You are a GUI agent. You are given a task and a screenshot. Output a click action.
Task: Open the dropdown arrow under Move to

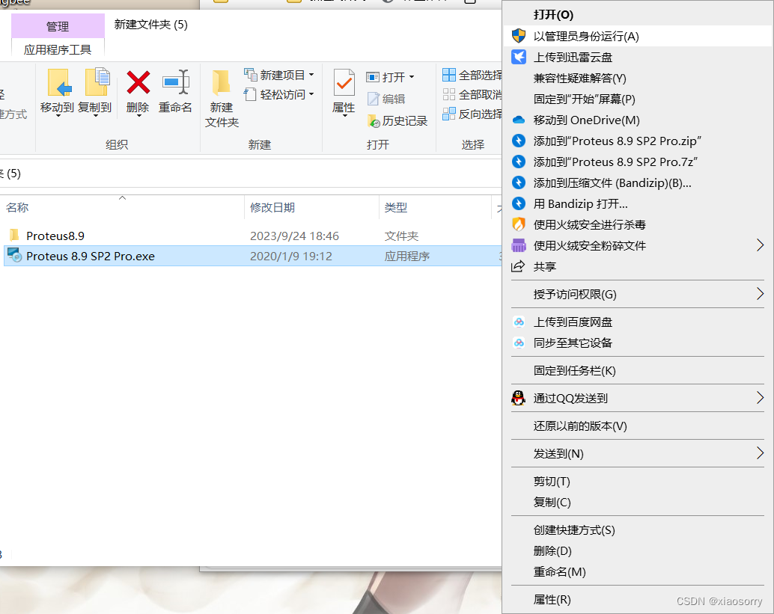click(58, 116)
